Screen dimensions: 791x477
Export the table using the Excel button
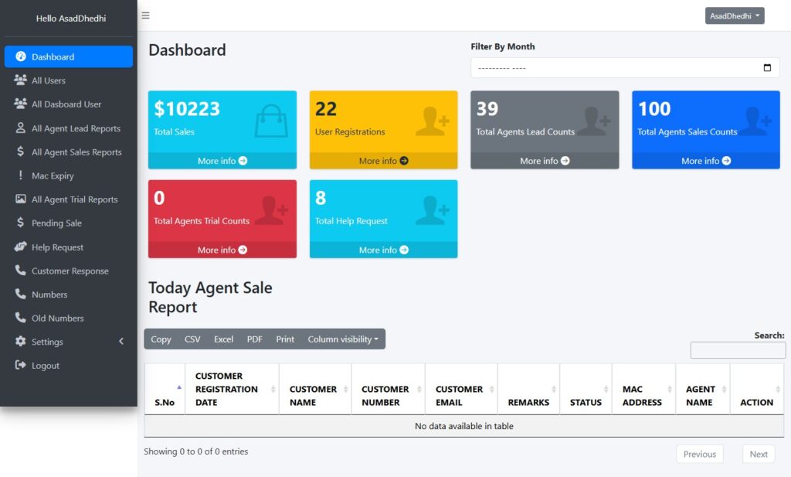223,339
